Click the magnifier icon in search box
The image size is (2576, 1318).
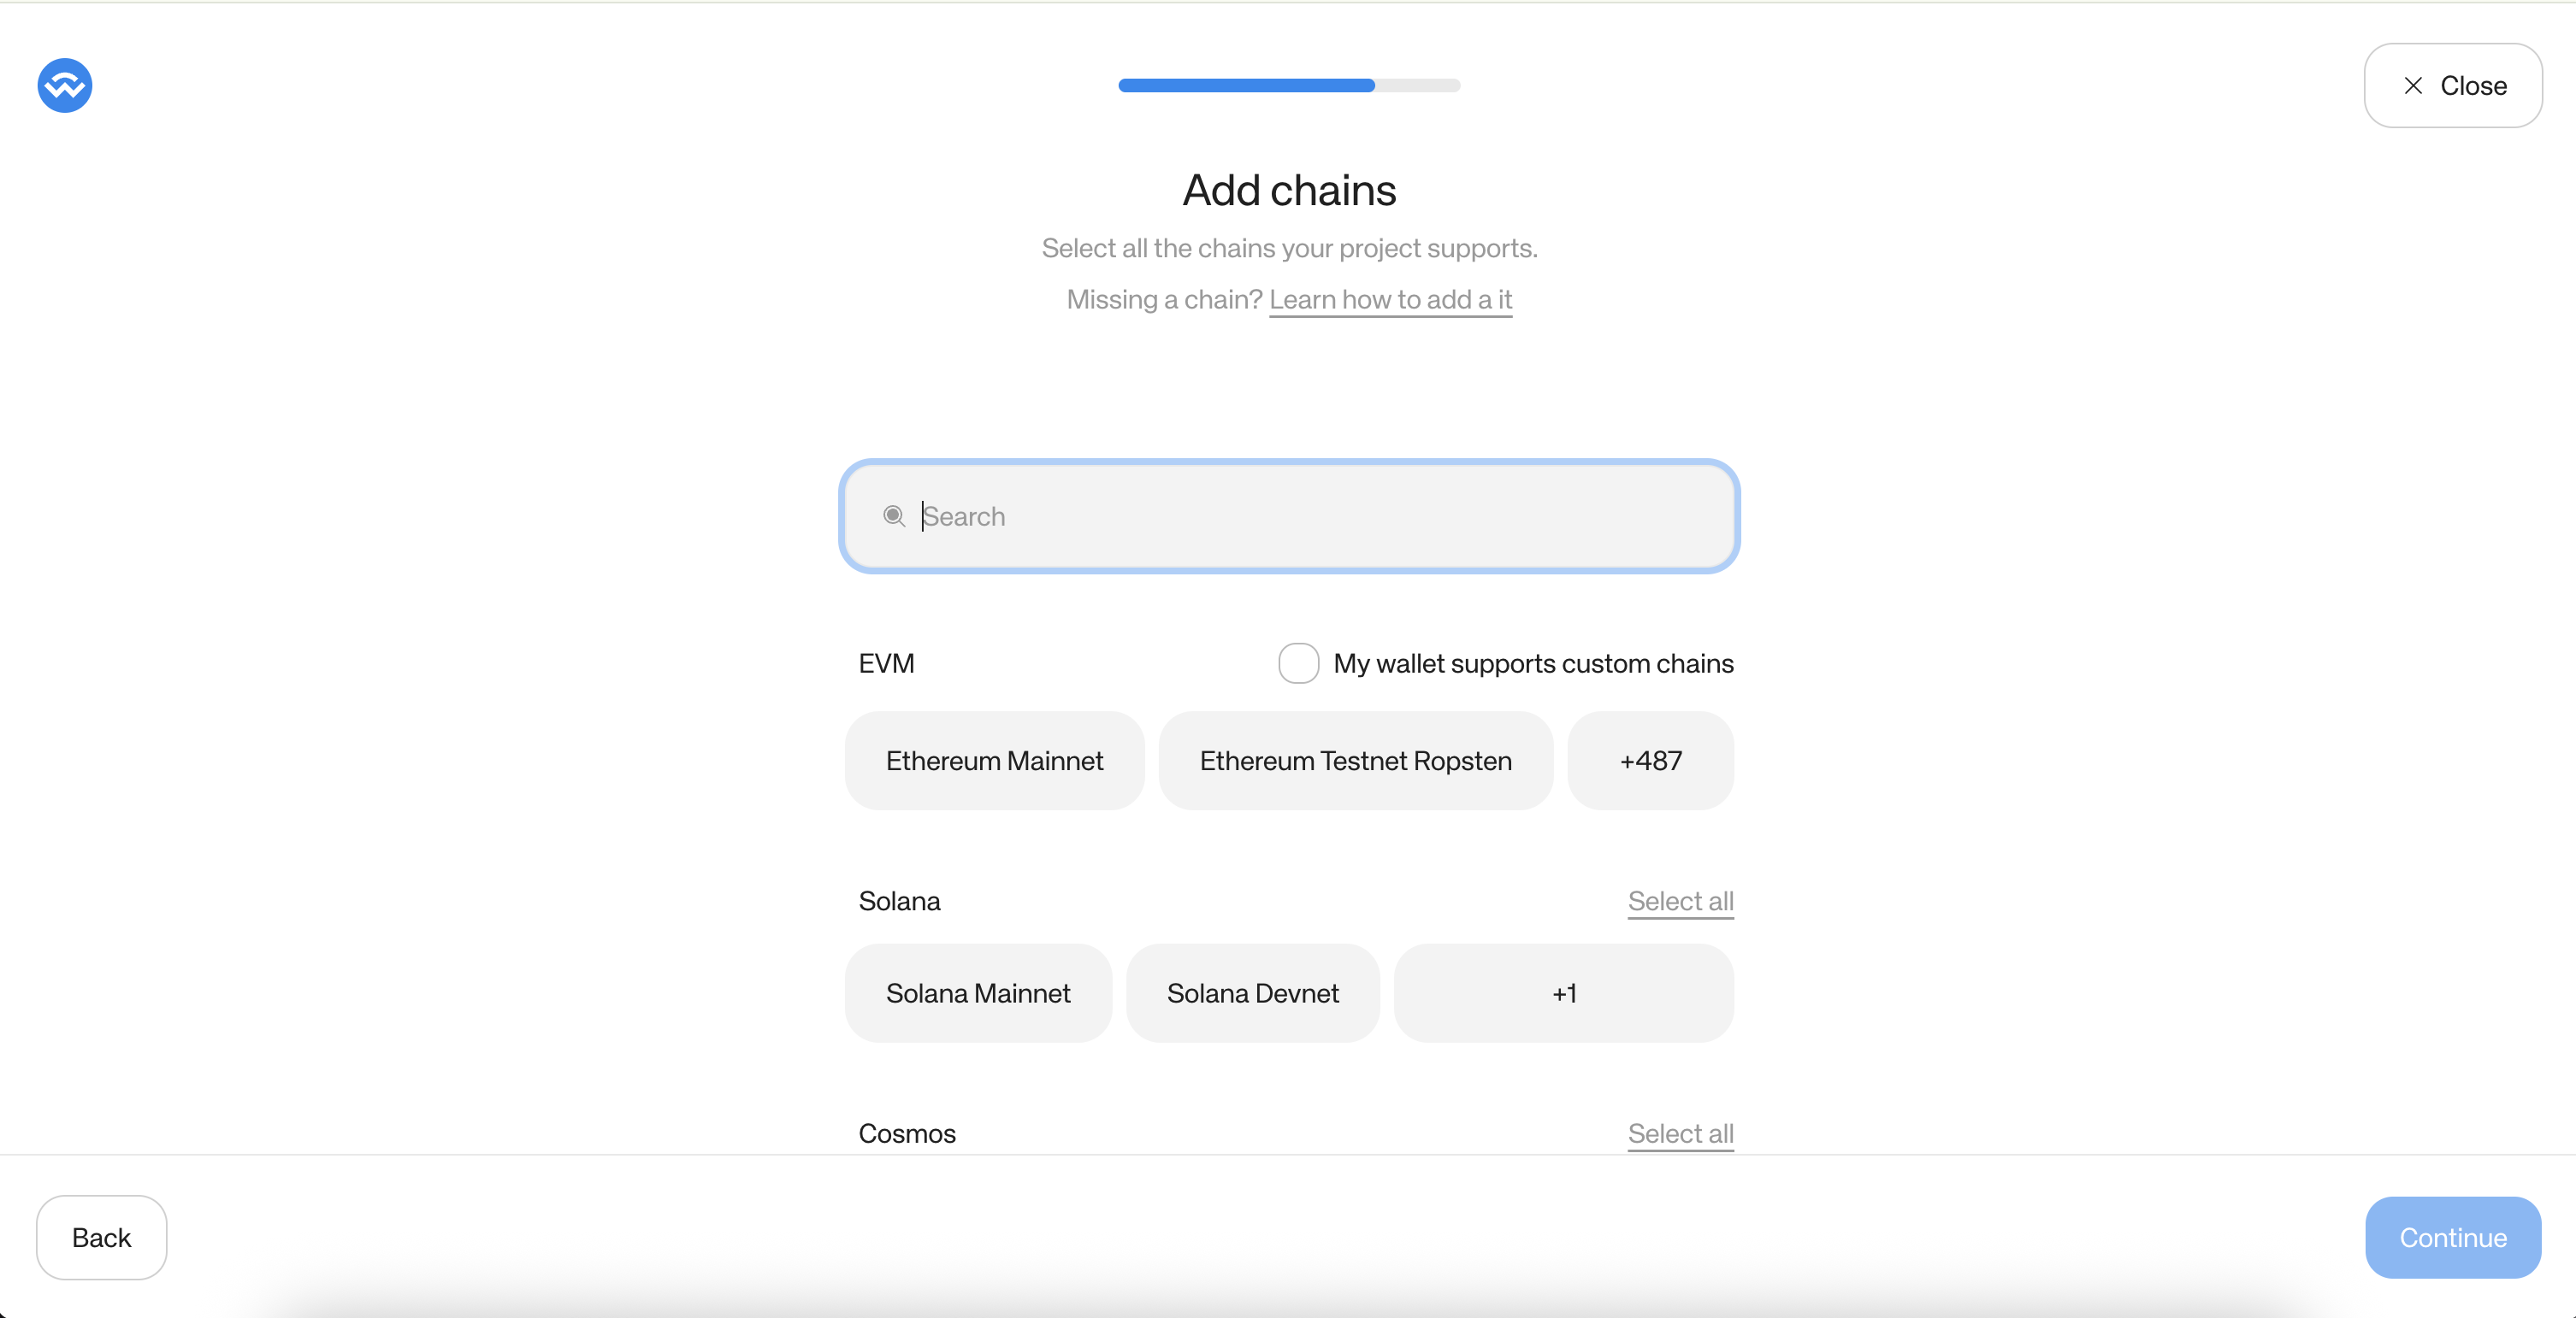pyautogui.click(x=893, y=515)
